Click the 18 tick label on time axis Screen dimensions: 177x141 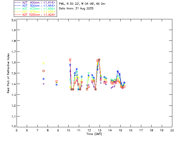point(151,130)
